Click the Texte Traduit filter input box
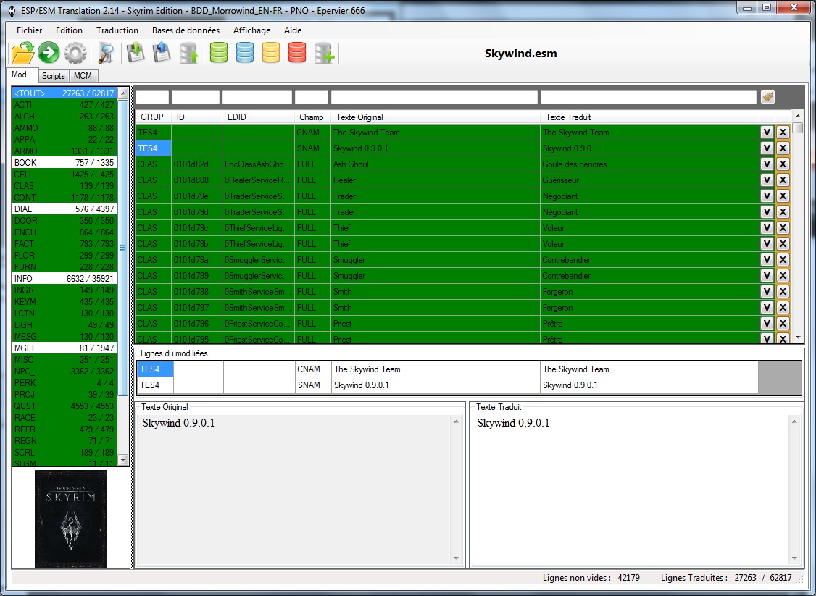This screenshot has height=596, width=816. pos(648,97)
